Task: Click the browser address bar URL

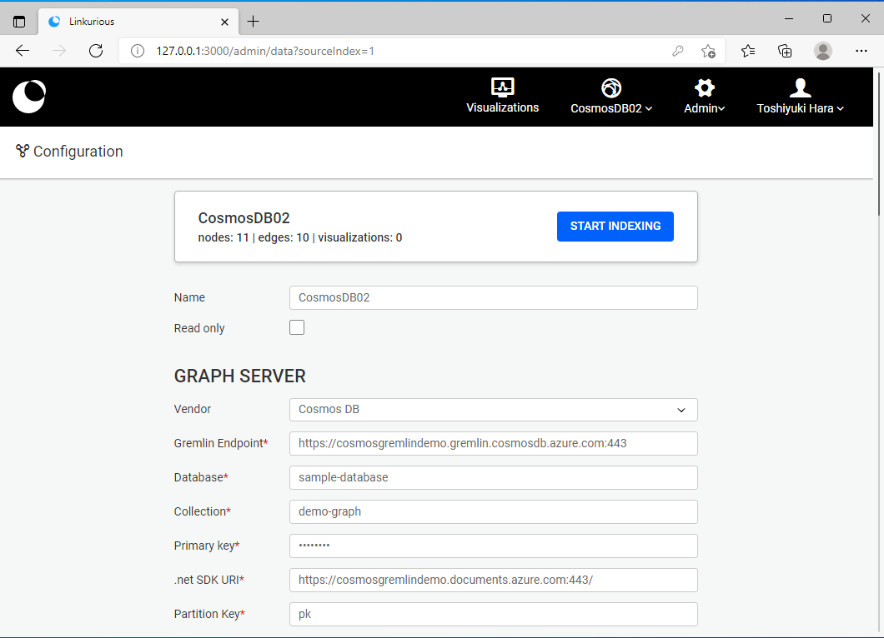Action: [x=265, y=52]
